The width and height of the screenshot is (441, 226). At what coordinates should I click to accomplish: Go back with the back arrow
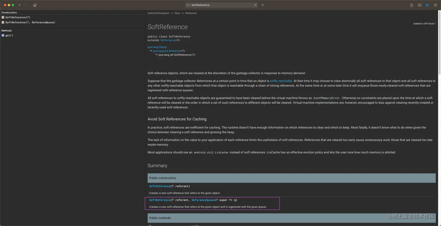point(20,5)
